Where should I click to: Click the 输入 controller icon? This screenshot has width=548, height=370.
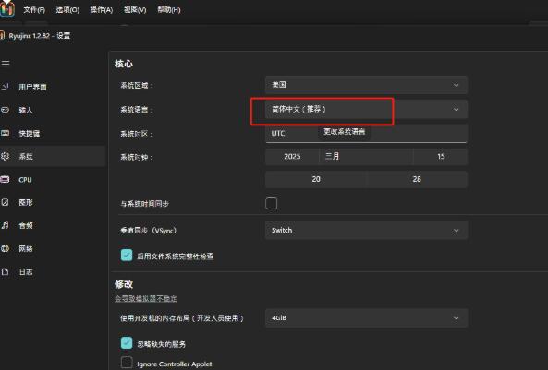click(x=5, y=110)
